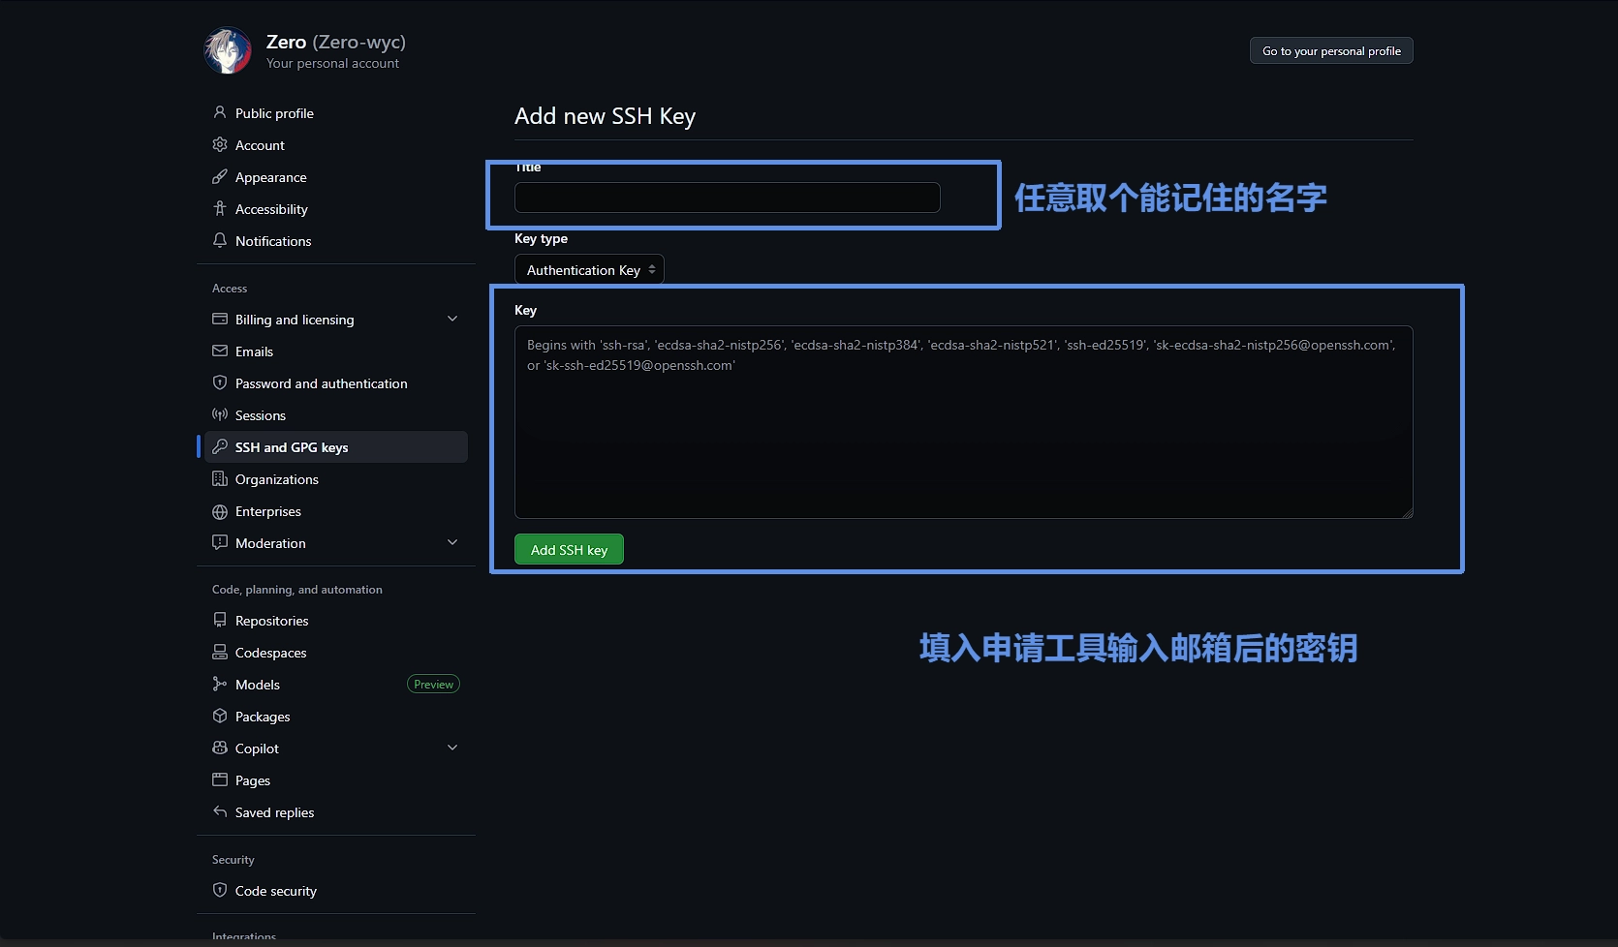Click the Notifications bell icon

pyautogui.click(x=220, y=241)
